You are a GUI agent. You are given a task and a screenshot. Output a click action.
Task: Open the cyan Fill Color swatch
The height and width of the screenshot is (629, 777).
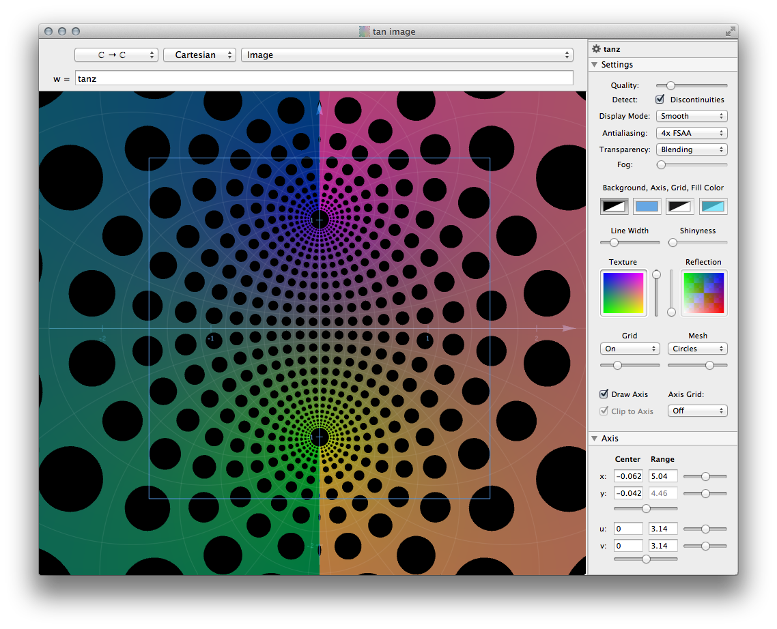point(714,206)
